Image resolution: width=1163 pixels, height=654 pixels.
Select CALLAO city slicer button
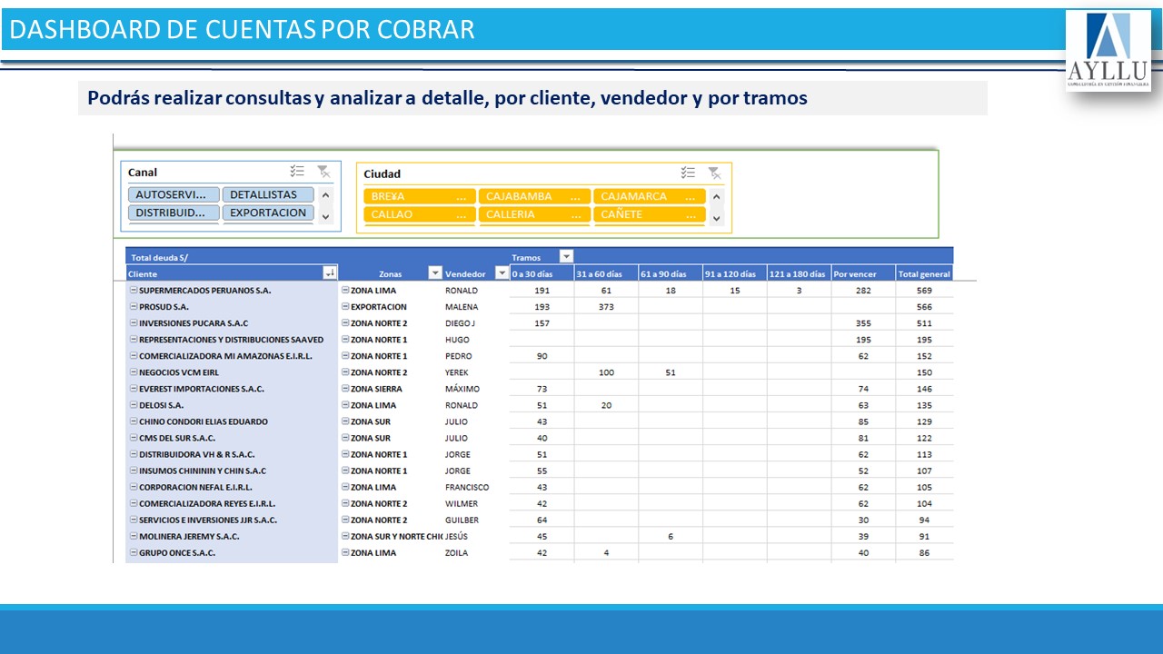(419, 214)
